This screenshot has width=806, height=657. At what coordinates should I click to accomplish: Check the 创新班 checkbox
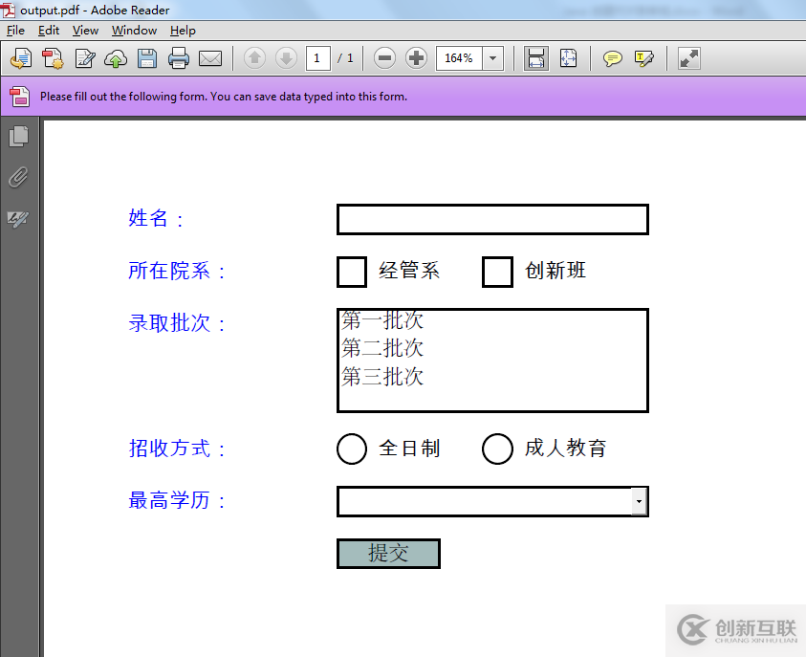[497, 272]
